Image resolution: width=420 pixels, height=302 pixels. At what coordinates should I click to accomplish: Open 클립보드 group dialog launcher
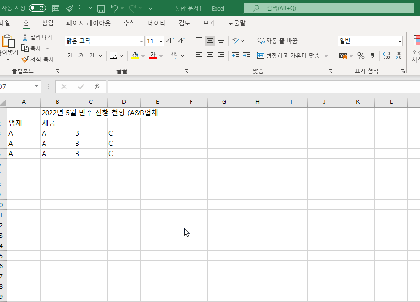click(57, 71)
